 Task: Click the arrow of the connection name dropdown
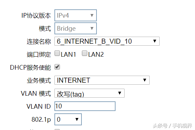155,41
